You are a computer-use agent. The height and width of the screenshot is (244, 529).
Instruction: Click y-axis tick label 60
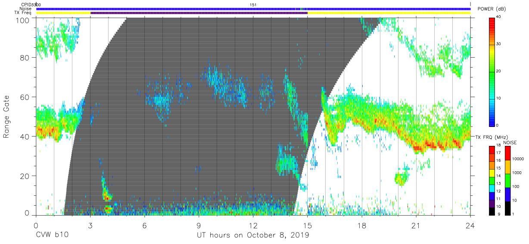point(25,97)
